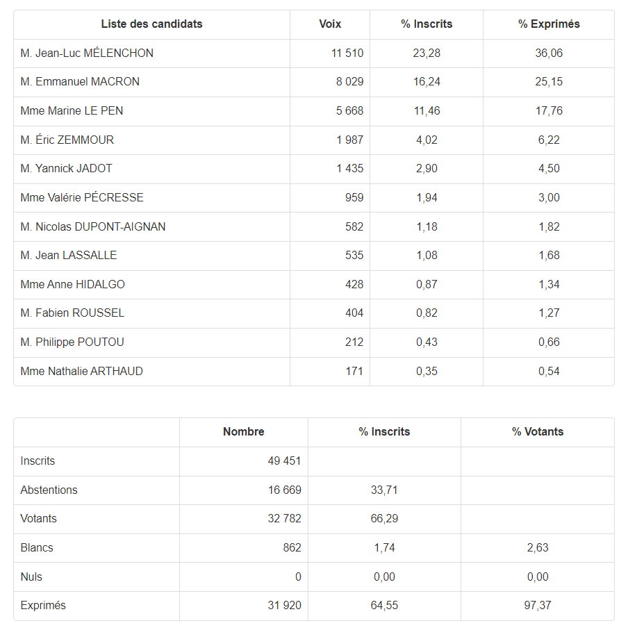
Task: Select M. Yannick JADOT row name
Action: pyautogui.click(x=66, y=168)
